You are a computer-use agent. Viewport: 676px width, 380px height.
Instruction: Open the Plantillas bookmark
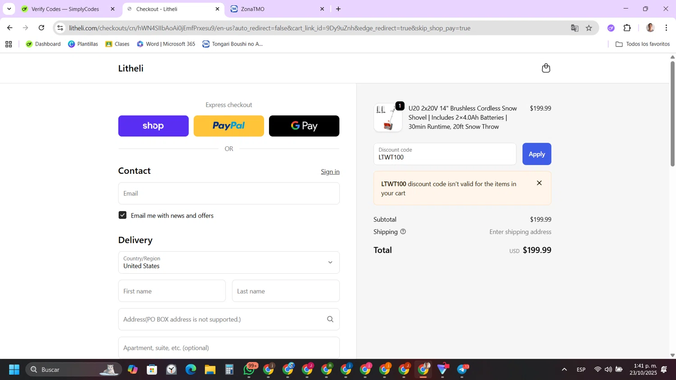pyautogui.click(x=83, y=44)
